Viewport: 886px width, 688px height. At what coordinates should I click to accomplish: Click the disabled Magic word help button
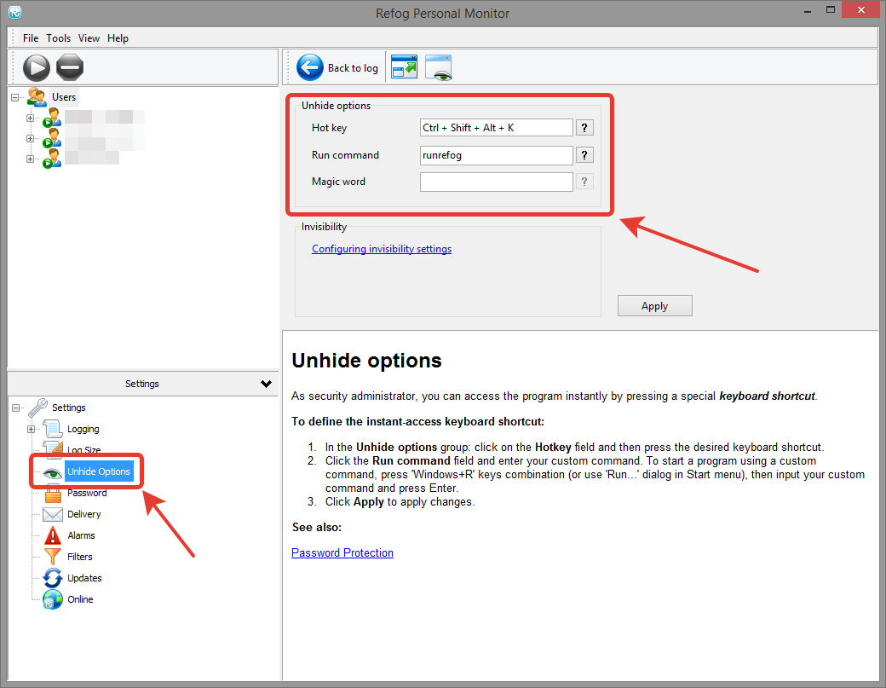(x=584, y=182)
